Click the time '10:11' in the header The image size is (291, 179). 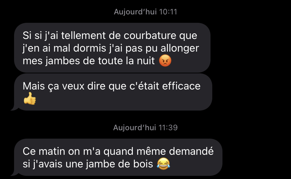click(x=168, y=12)
